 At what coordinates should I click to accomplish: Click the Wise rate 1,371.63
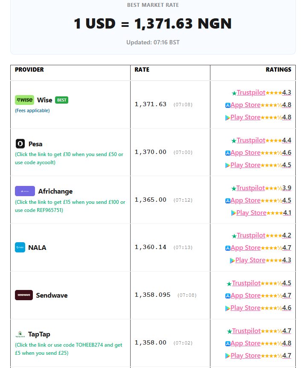coord(151,104)
